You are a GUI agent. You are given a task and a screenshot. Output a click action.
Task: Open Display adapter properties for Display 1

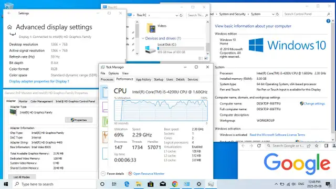[39, 81]
